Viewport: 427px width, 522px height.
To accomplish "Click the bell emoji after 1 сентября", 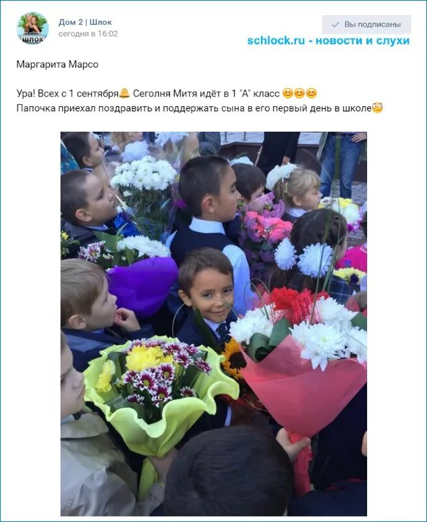I will [124, 93].
